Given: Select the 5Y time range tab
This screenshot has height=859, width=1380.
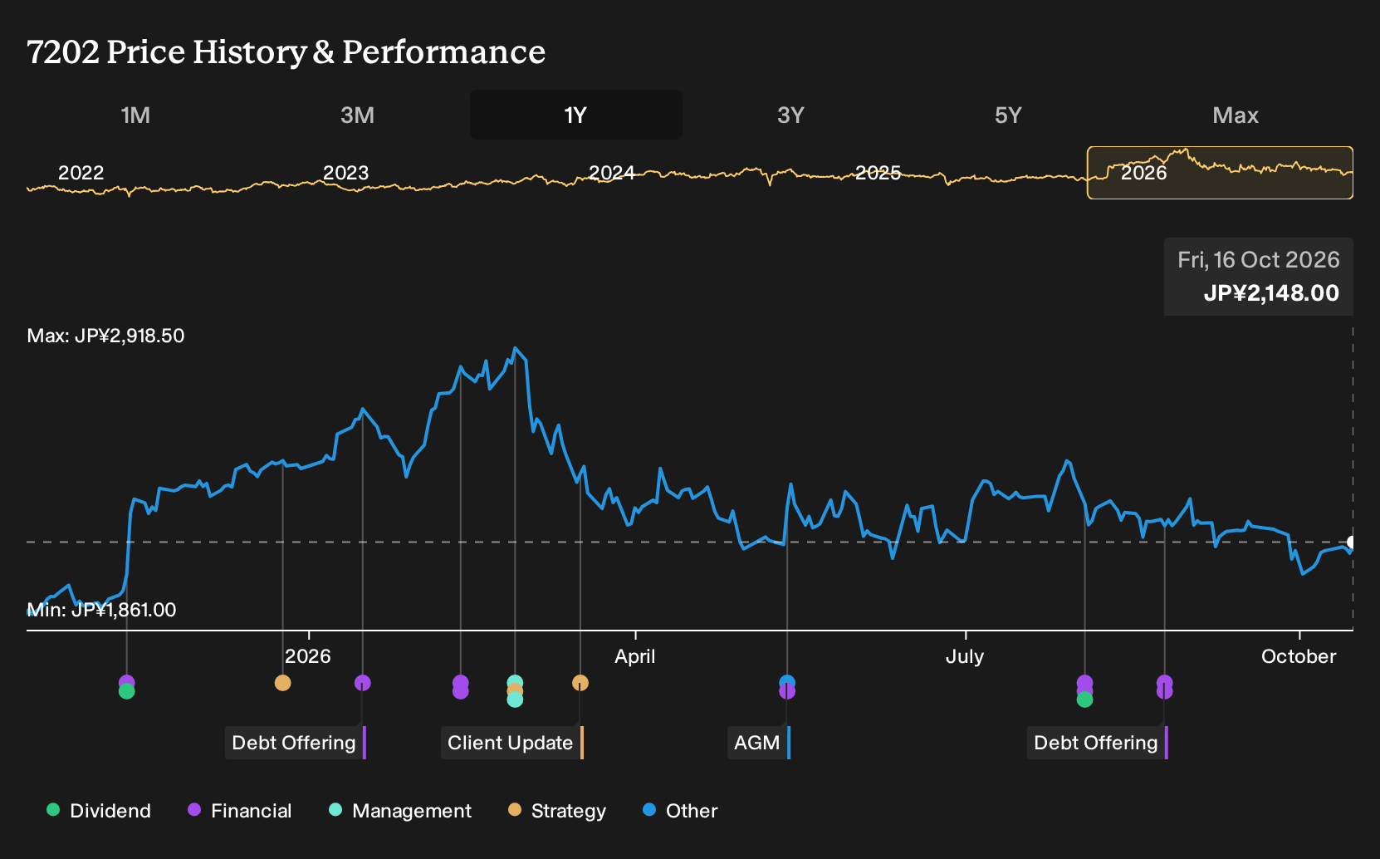Looking at the screenshot, I should tap(1008, 115).
